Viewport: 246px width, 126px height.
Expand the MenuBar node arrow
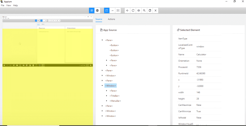click(106, 101)
